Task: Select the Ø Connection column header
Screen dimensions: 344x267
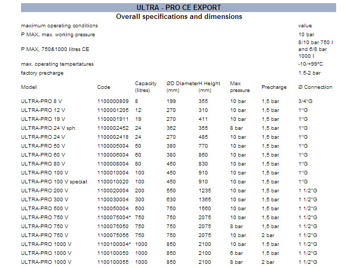Action: point(315,87)
